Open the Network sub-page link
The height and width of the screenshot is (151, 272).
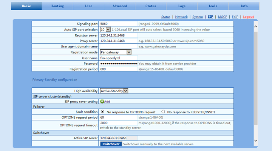point(181,17)
